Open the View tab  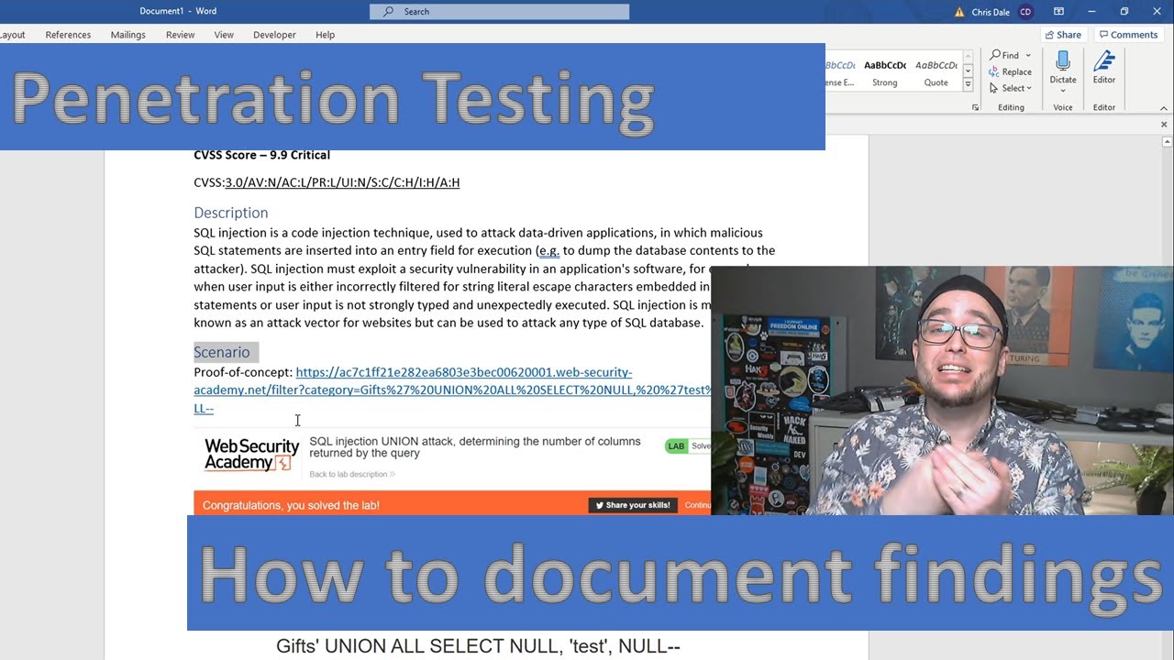click(224, 35)
